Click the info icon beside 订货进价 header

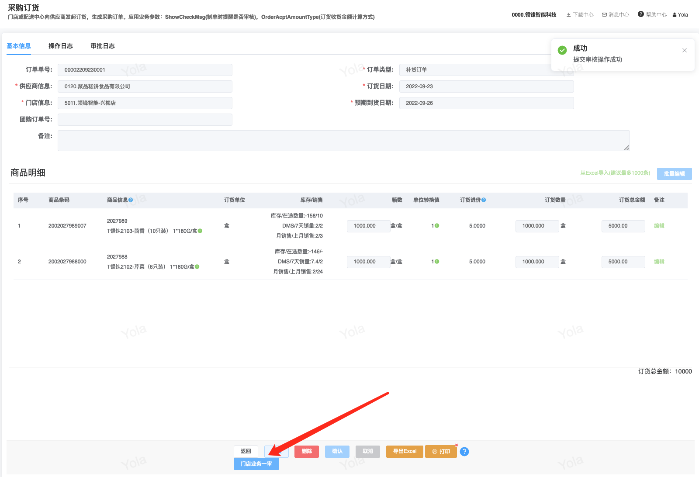(484, 200)
